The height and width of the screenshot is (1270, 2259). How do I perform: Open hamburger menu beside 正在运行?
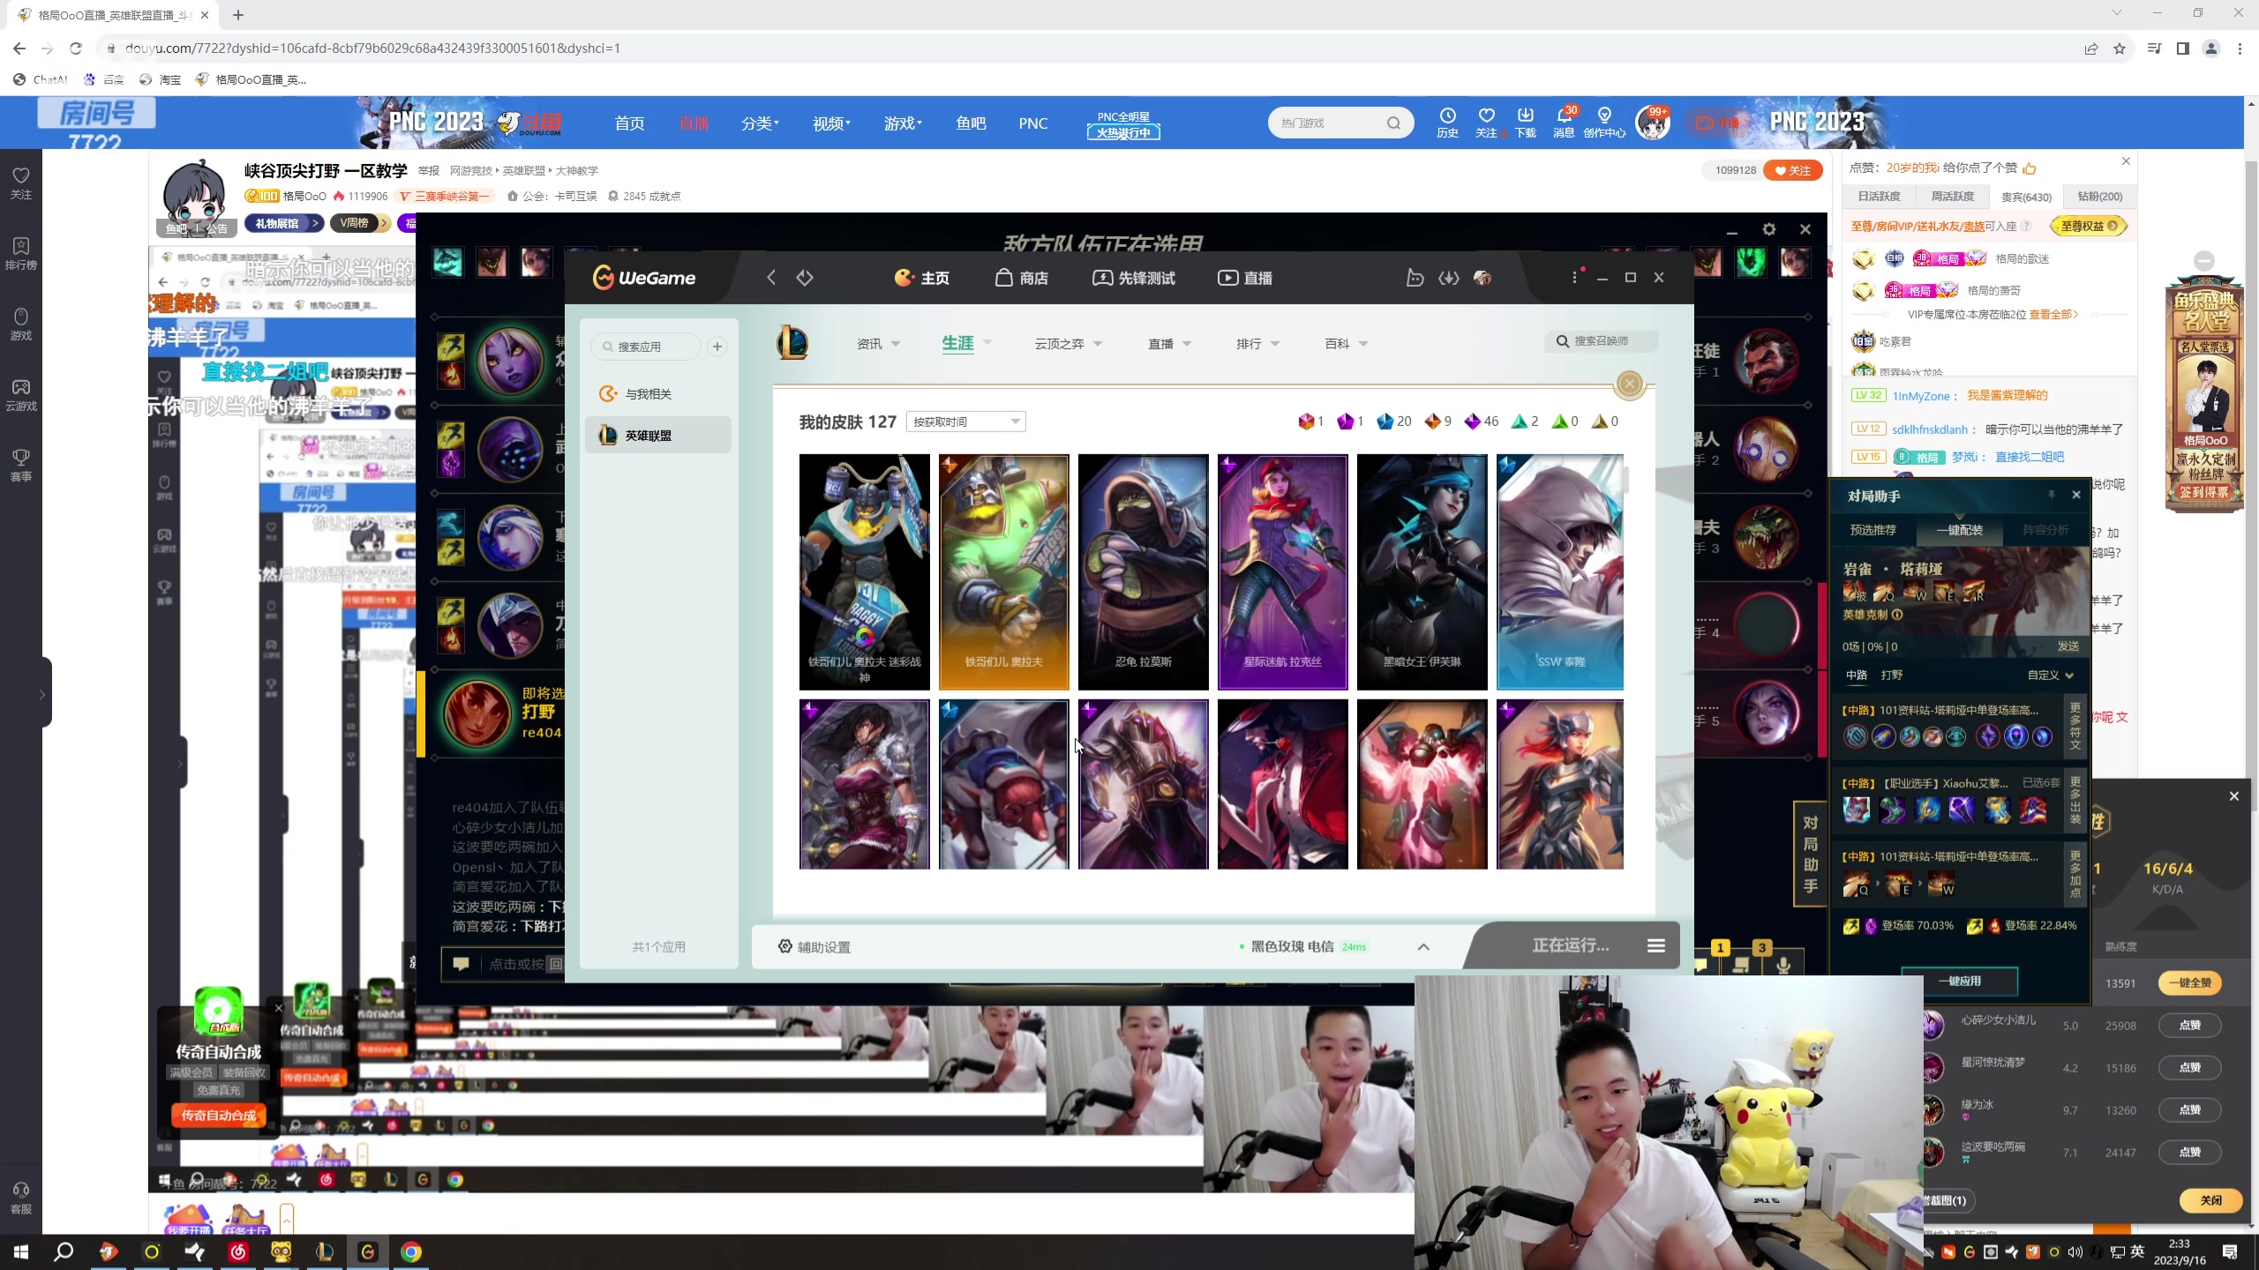(x=1656, y=945)
